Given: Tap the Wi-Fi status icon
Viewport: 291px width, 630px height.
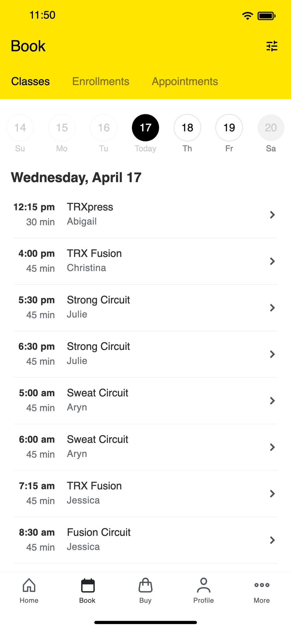Looking at the screenshot, I should (248, 16).
